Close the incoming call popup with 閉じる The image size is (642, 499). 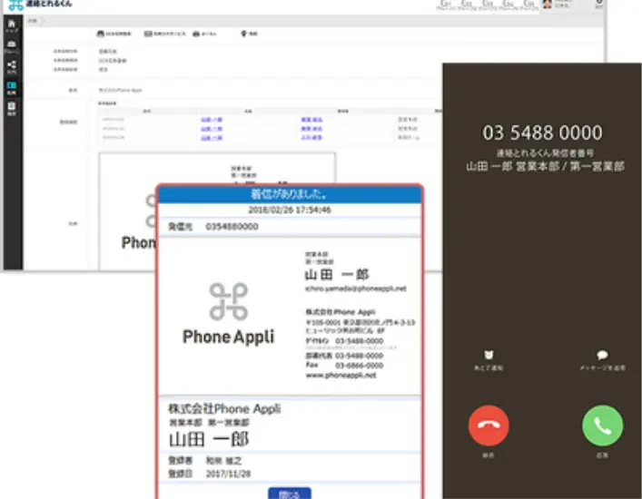[290, 494]
